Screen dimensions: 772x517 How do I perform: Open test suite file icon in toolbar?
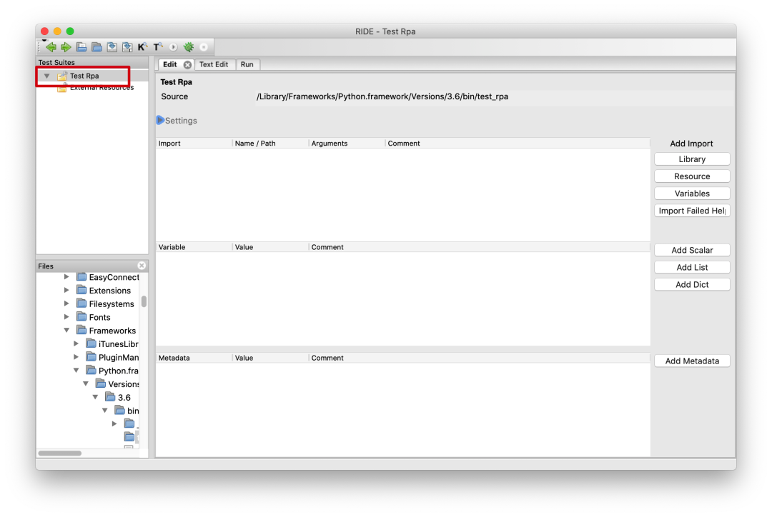(81, 47)
